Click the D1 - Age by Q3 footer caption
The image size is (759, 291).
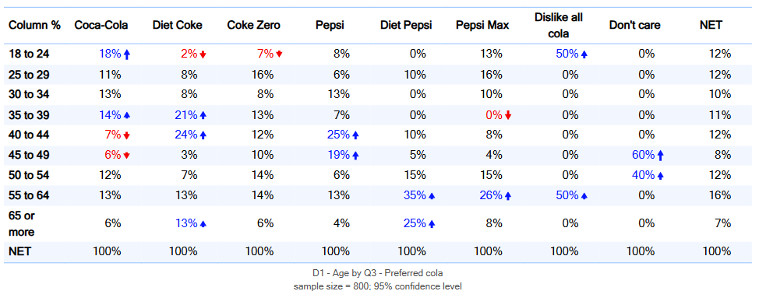coord(378,272)
